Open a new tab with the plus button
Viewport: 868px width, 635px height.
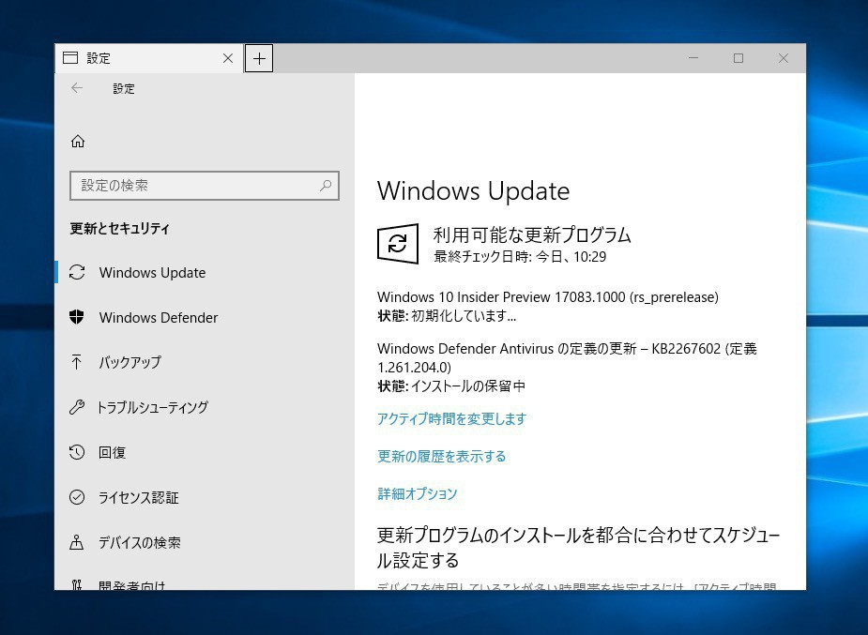click(259, 58)
